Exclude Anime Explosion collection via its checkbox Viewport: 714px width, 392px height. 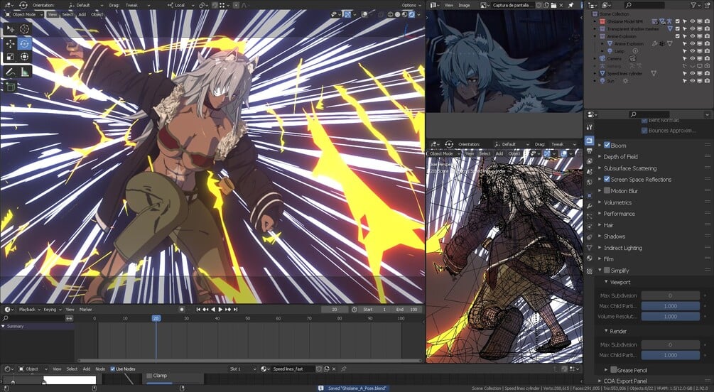678,36
